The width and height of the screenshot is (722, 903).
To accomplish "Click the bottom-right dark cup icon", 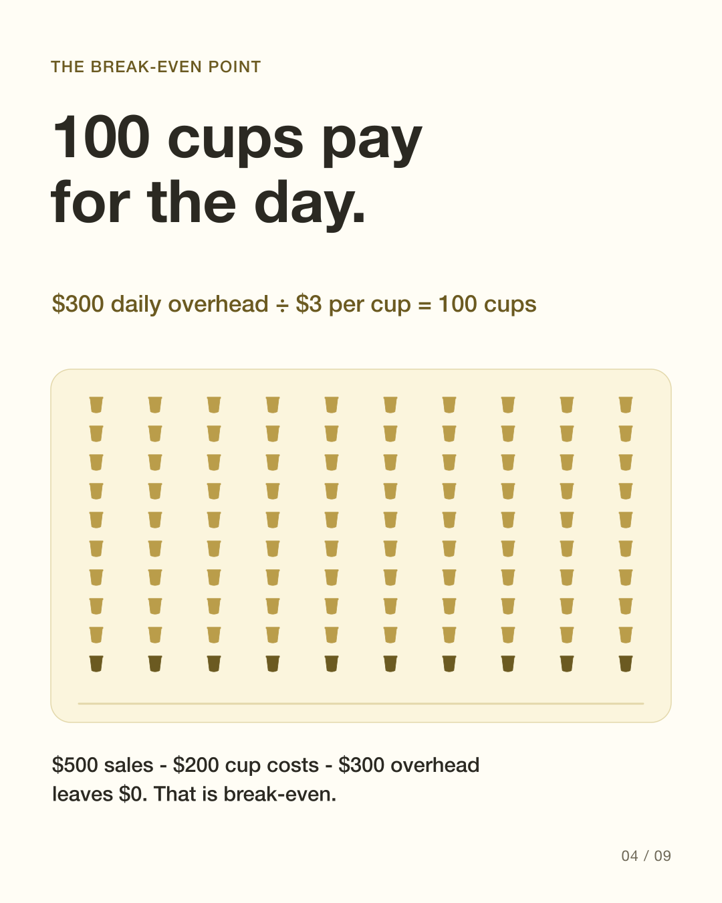I will [x=626, y=664].
